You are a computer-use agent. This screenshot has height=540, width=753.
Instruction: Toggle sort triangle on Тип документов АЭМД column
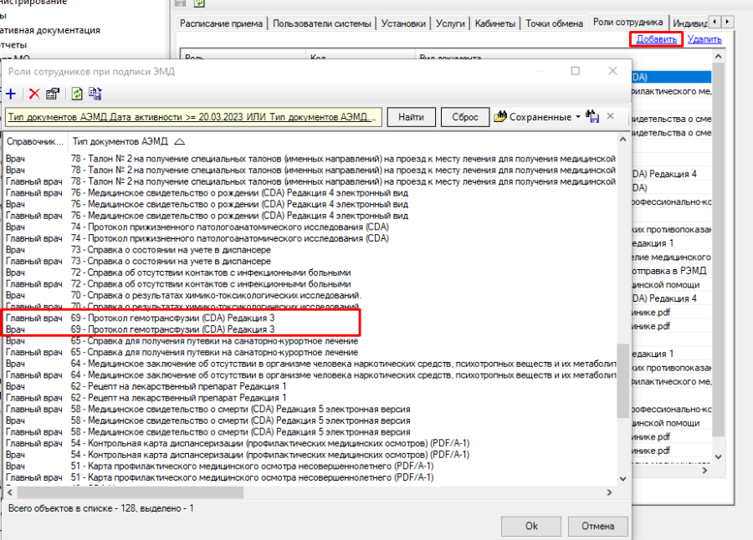pos(180,141)
